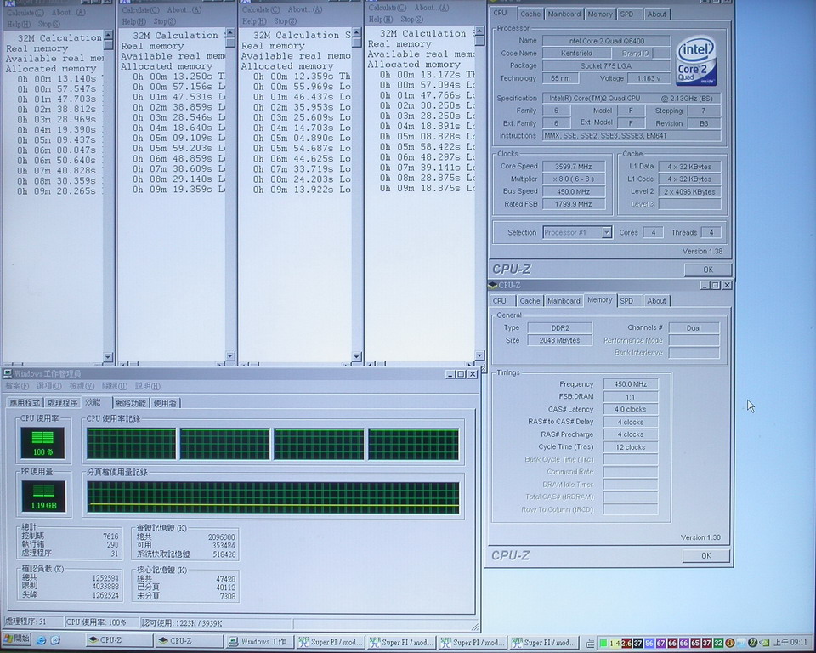Click FSB:DRAM value 1:1
This screenshot has width=816, height=653.
tap(630, 396)
